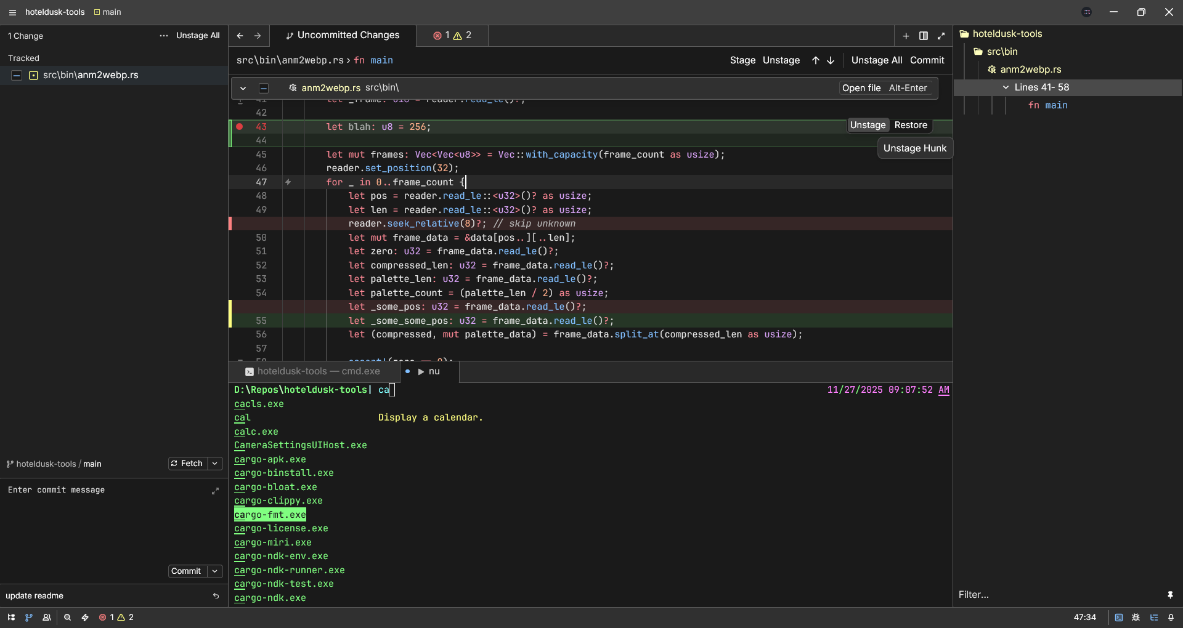Open Commit options dropdown arrow
The width and height of the screenshot is (1183, 628).
[215, 571]
